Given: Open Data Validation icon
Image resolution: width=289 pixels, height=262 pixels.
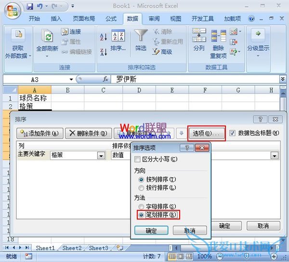Looking at the screenshot, I should coord(234,31).
